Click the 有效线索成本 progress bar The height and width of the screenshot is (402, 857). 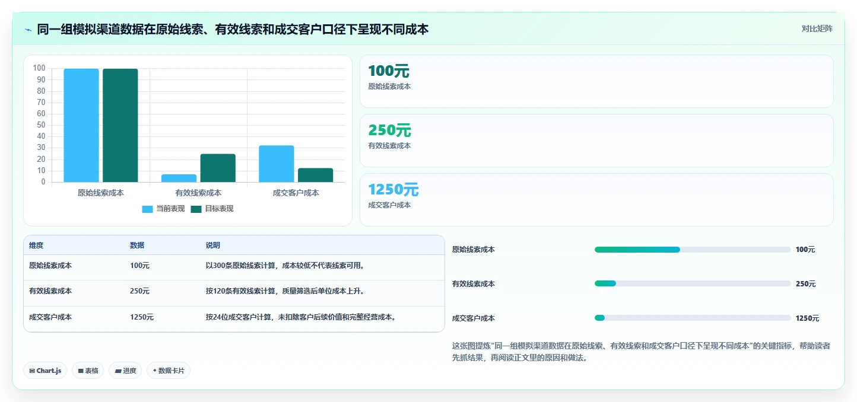[x=693, y=283]
